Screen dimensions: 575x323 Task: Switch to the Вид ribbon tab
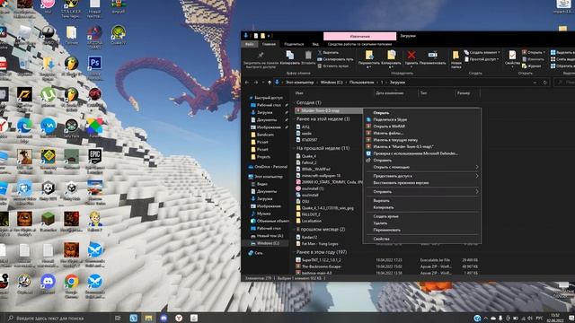[315, 44]
